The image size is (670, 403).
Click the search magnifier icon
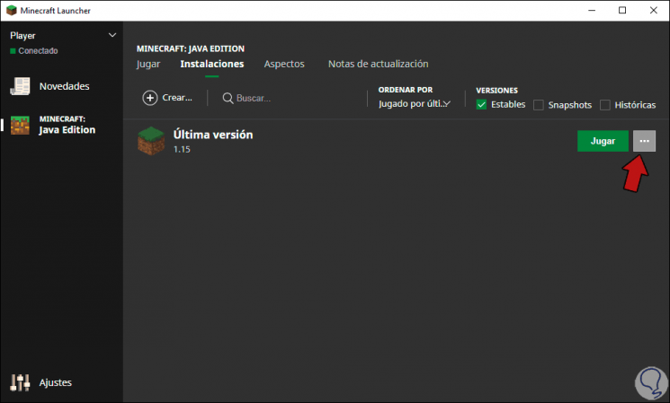[228, 98]
